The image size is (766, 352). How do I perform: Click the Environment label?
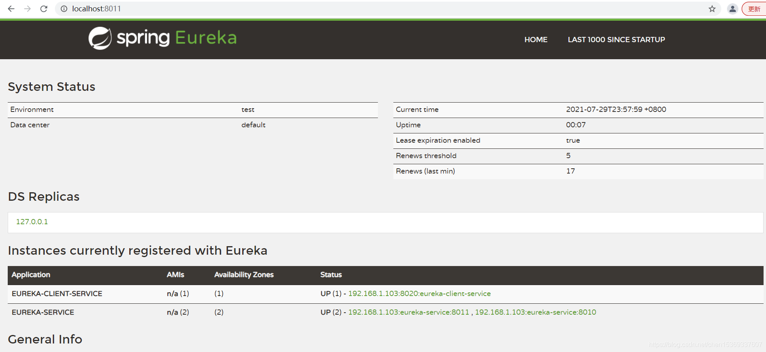point(32,109)
